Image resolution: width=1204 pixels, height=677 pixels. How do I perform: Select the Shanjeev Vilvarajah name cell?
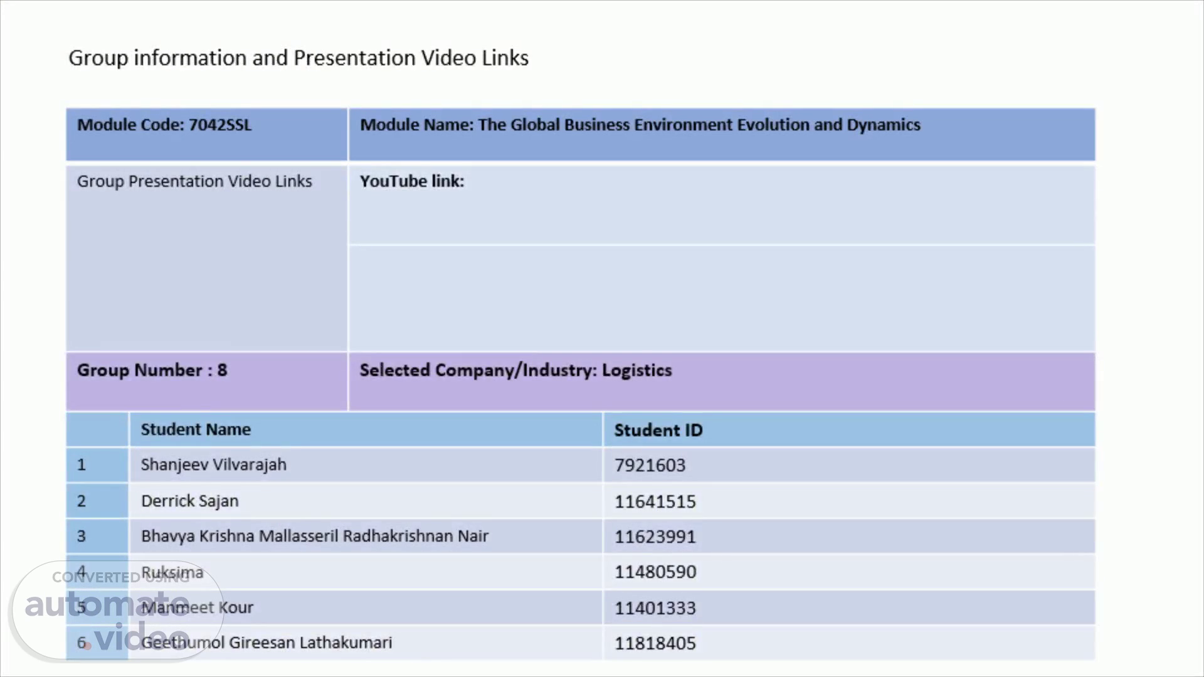[214, 464]
